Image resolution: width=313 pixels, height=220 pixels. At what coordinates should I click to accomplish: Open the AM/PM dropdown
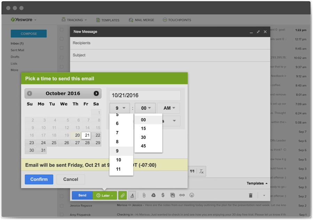[x=168, y=108]
